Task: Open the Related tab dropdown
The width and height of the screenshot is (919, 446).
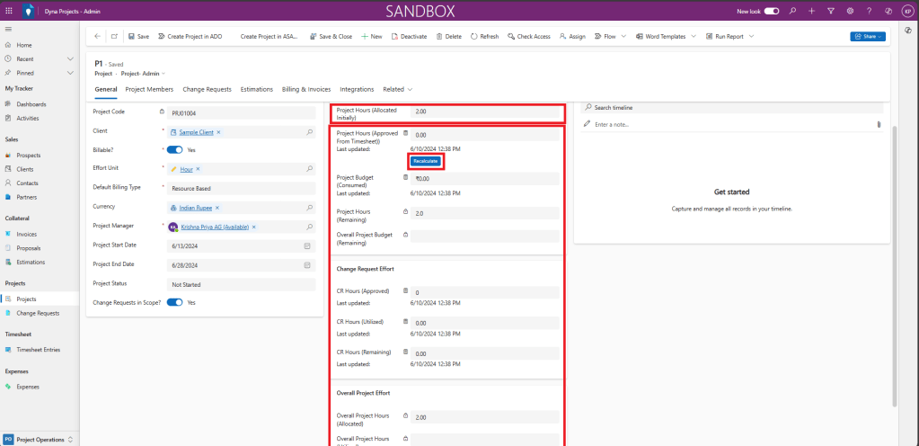Action: [x=397, y=90]
